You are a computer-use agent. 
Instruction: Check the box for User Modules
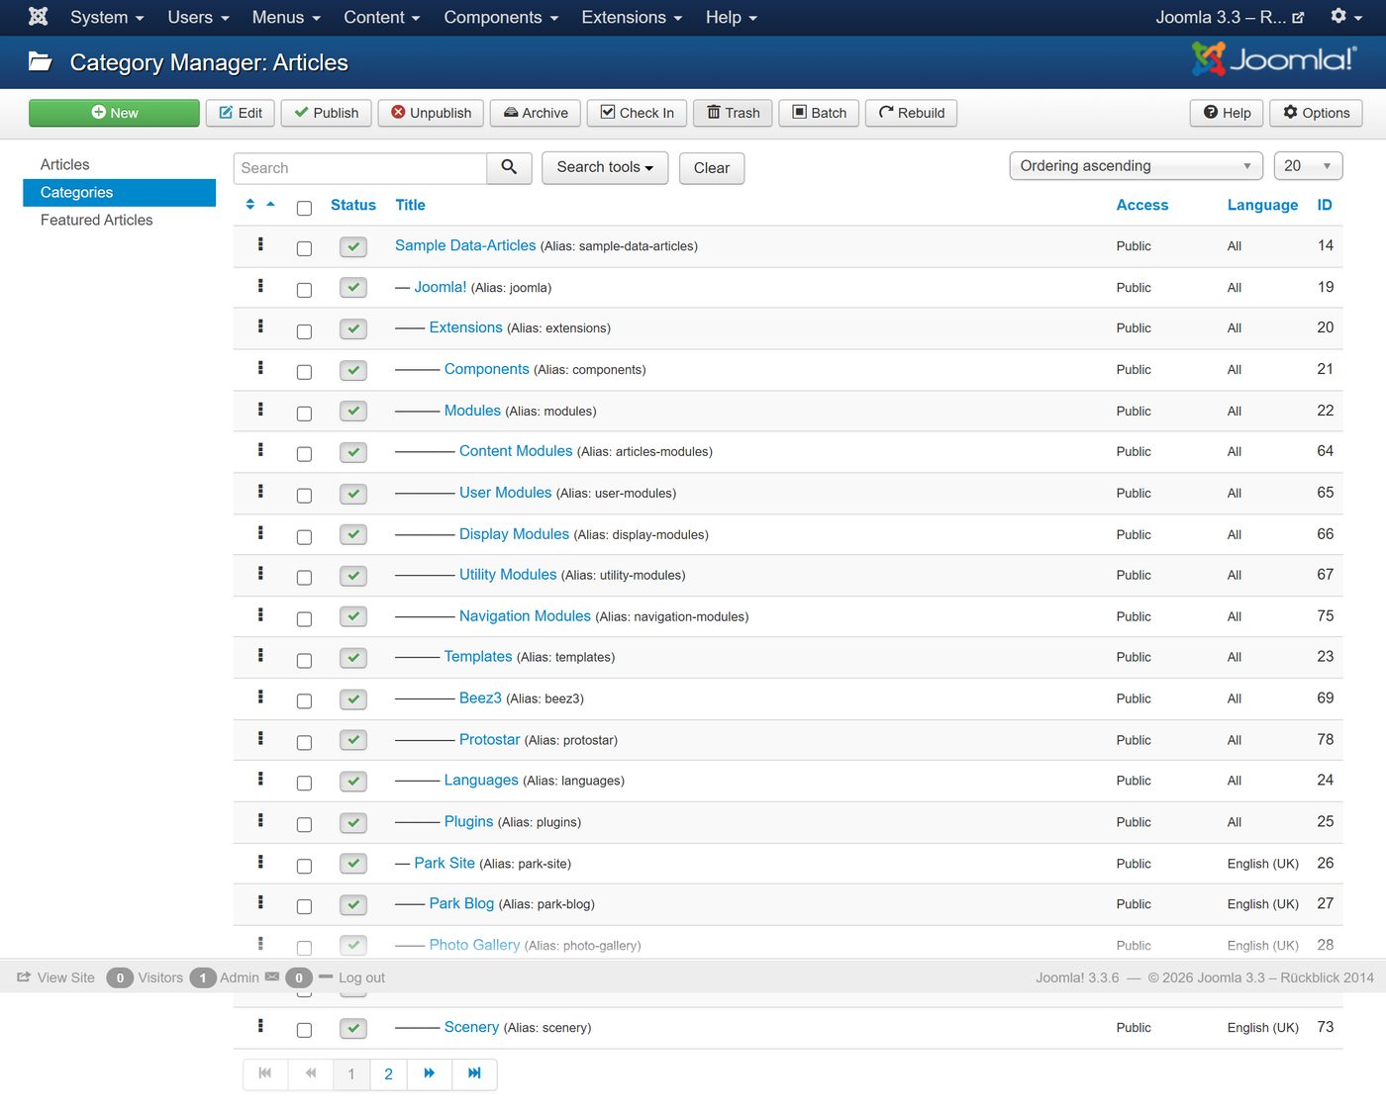(304, 496)
